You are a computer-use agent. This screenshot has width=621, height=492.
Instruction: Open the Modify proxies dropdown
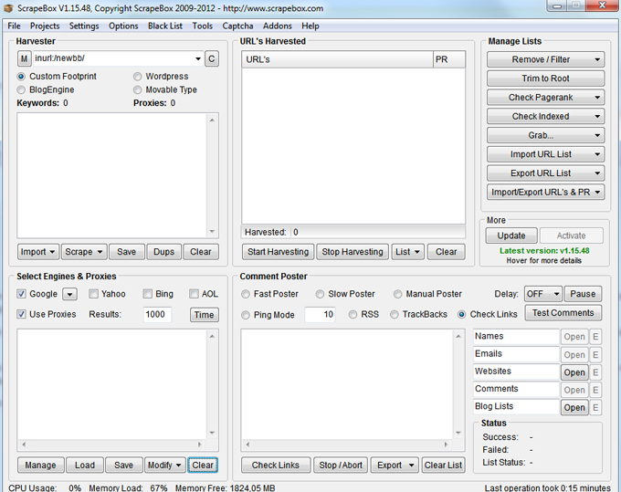click(x=164, y=466)
